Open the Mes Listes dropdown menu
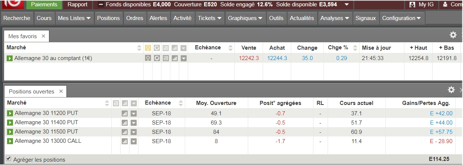This screenshot has width=463, height=165. point(74,18)
